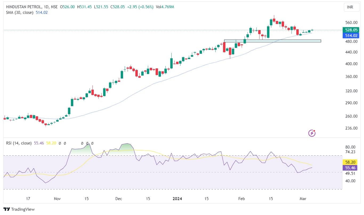Click the 320.00 price axis label
This screenshot has width=364, height=215.
[x=351, y=91]
